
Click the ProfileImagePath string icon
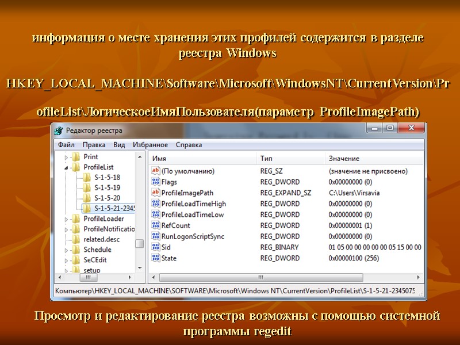point(155,193)
